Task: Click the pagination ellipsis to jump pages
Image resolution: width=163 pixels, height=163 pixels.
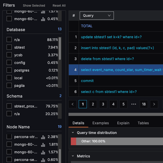Action: click(134, 104)
